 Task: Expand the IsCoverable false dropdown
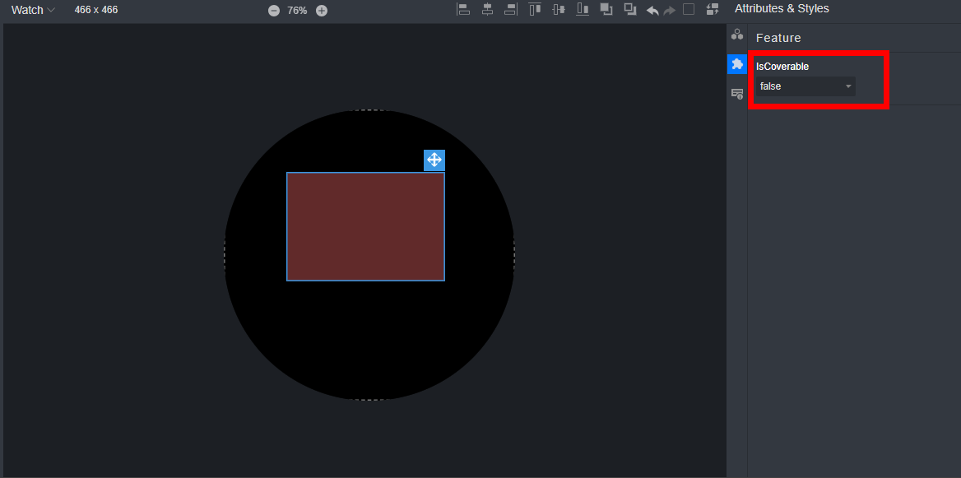[x=805, y=86]
